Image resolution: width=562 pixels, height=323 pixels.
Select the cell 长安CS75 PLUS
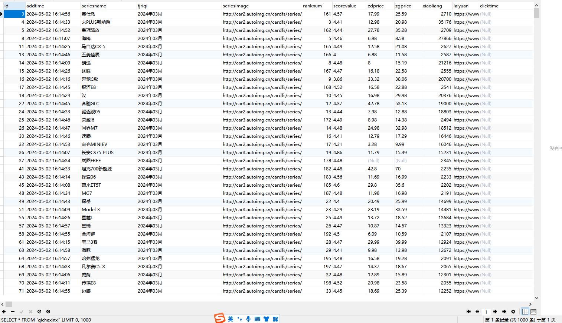108,153
